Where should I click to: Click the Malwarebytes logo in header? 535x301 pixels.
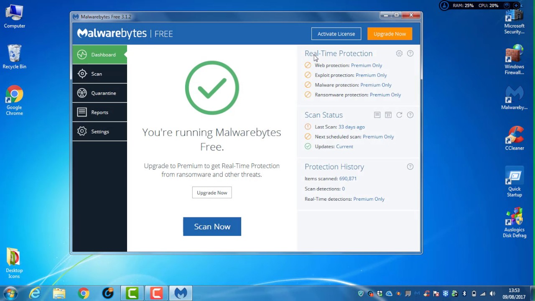[x=112, y=33]
